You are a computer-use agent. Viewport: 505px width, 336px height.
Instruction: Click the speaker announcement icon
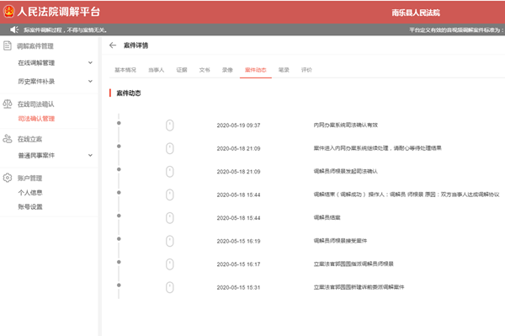pyautogui.click(x=14, y=29)
